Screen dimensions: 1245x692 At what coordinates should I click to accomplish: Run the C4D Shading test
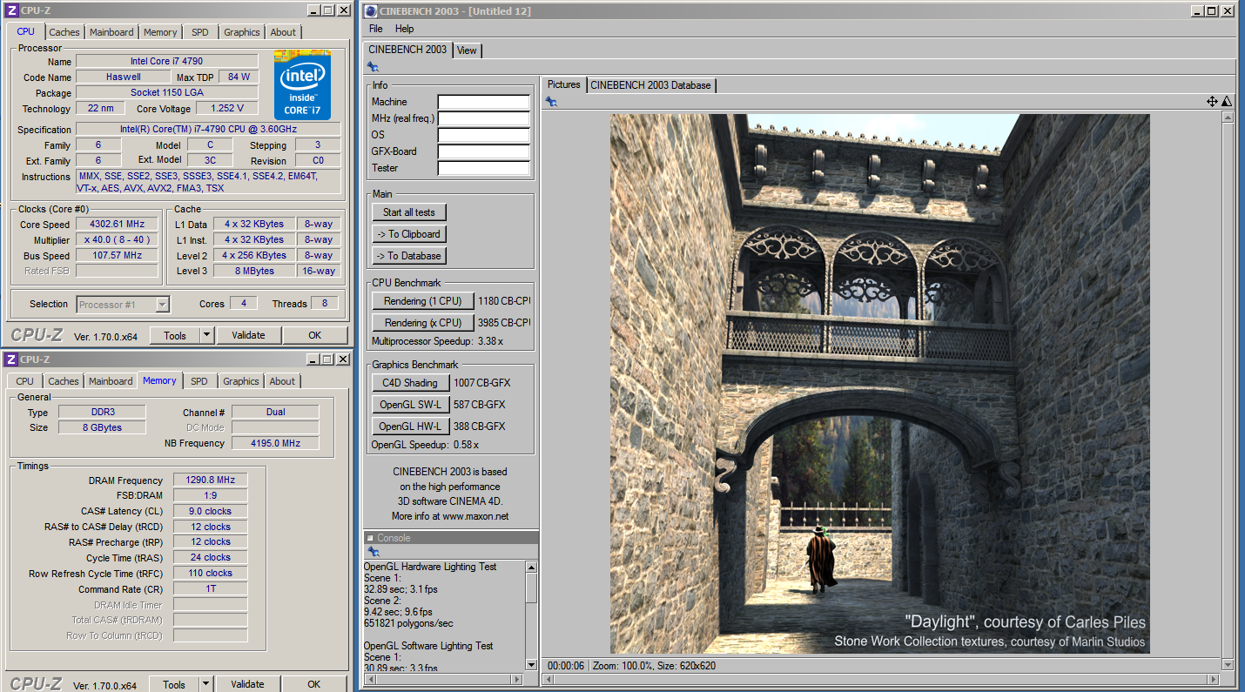pos(411,383)
